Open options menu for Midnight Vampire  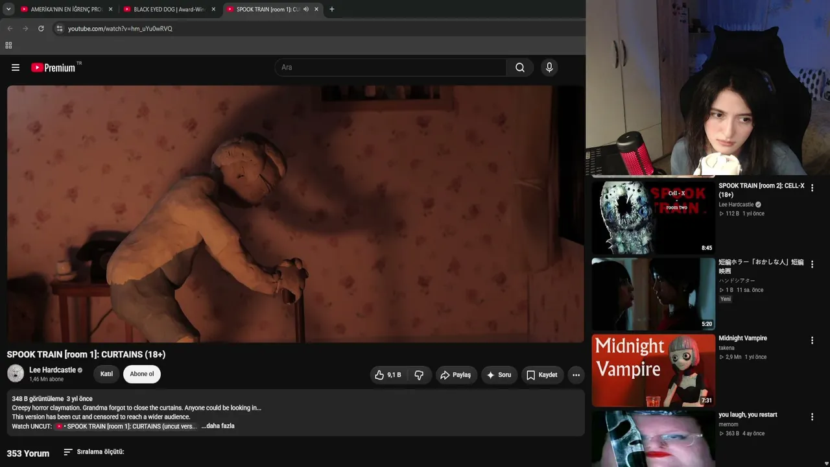[x=812, y=341]
